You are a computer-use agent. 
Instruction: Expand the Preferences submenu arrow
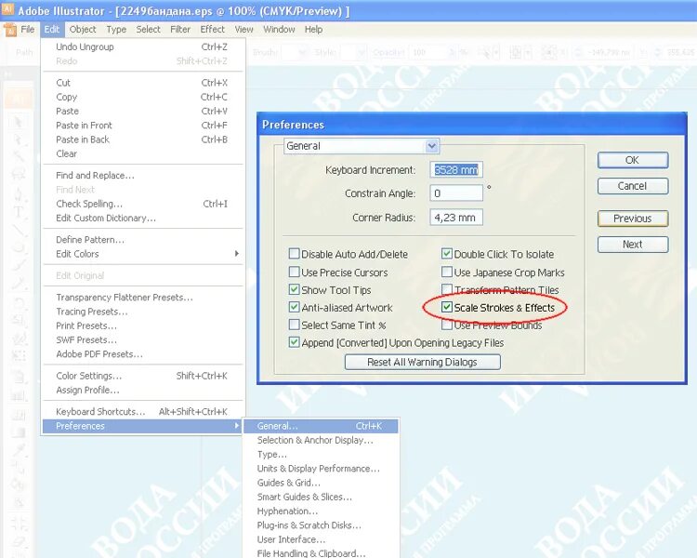pyautogui.click(x=236, y=425)
